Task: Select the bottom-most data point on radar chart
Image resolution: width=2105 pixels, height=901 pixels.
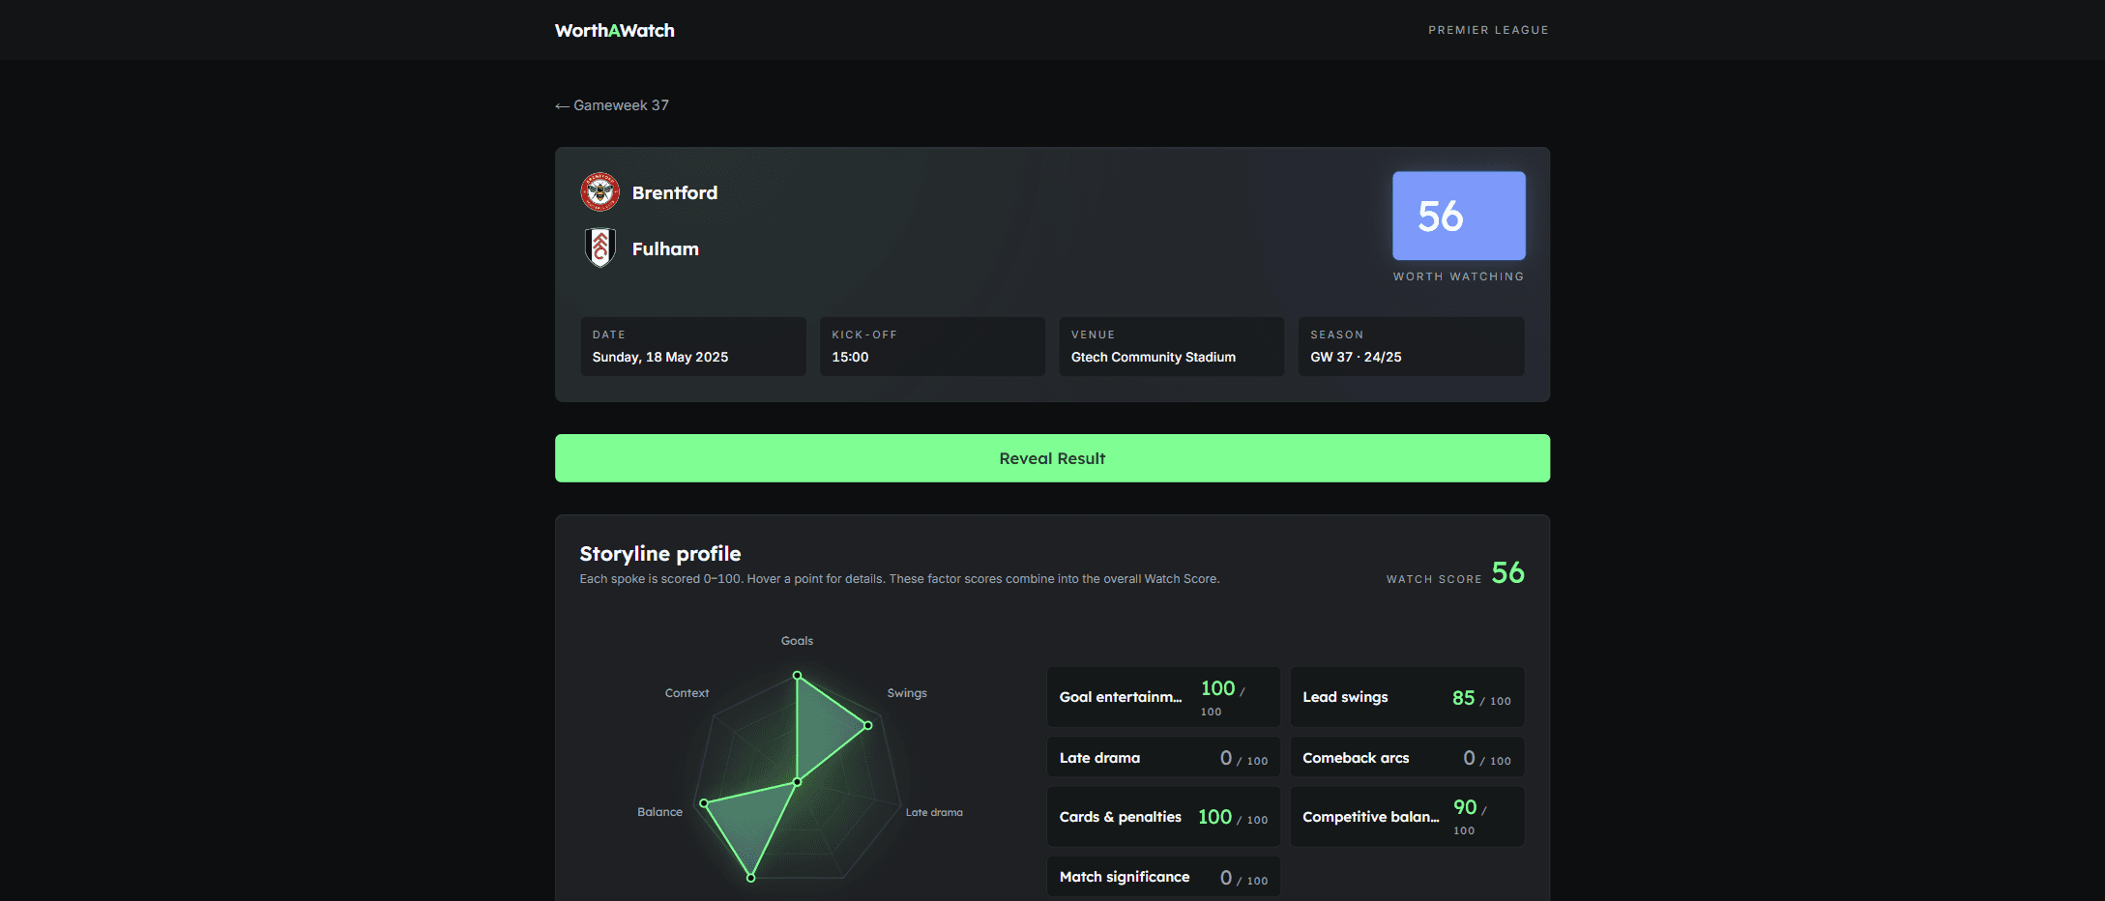Action: point(750,878)
